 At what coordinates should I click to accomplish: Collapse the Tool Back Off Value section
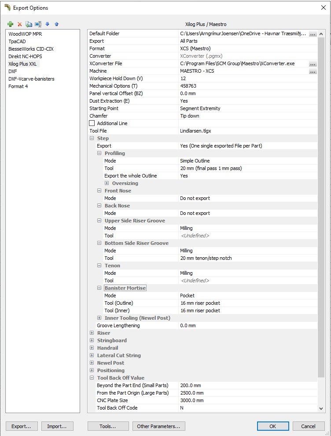click(x=92, y=378)
